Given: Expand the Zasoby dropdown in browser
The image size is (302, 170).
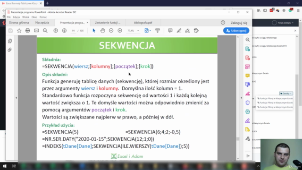Looking at the screenshot, I should [286, 93].
